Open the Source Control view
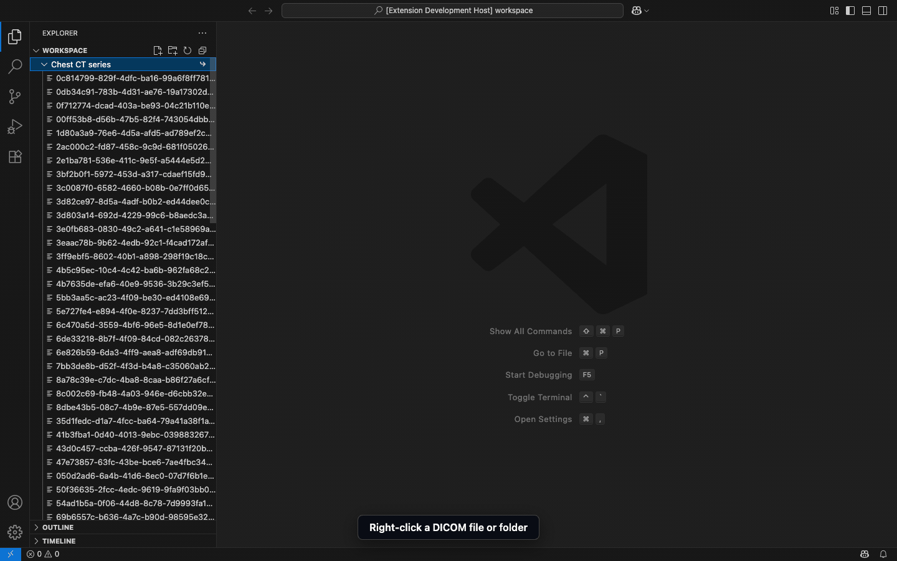897x561 pixels. tap(15, 97)
